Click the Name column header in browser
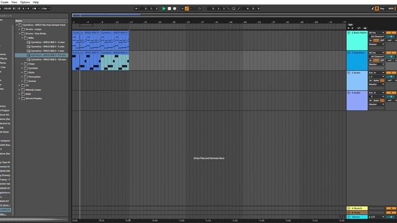This screenshot has width=397, height=223. 42,20
